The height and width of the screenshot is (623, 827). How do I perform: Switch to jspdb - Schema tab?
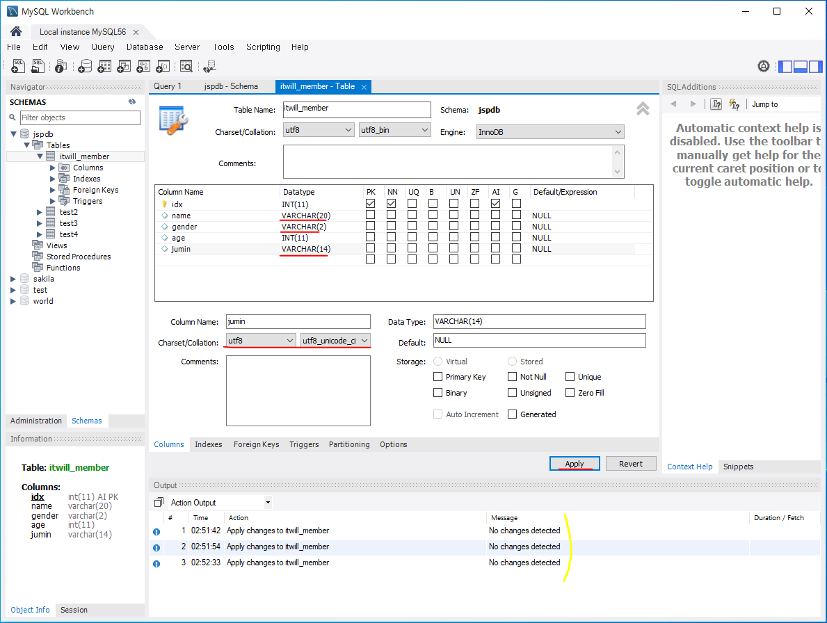pyautogui.click(x=231, y=86)
